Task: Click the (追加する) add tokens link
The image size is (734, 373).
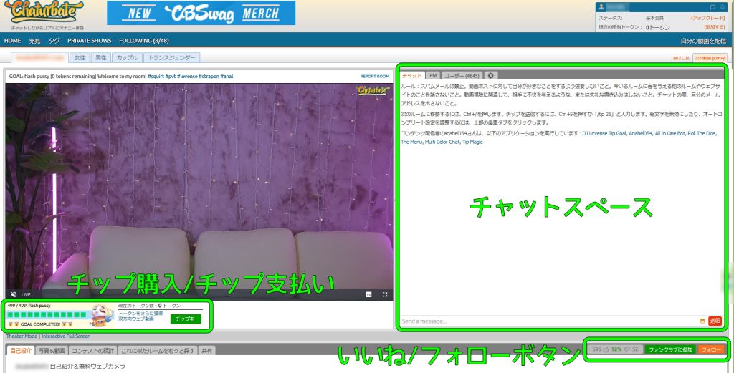Action: [715, 27]
